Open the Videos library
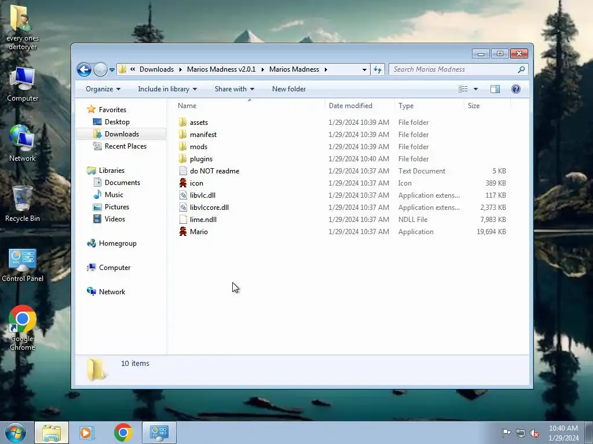 tap(115, 219)
